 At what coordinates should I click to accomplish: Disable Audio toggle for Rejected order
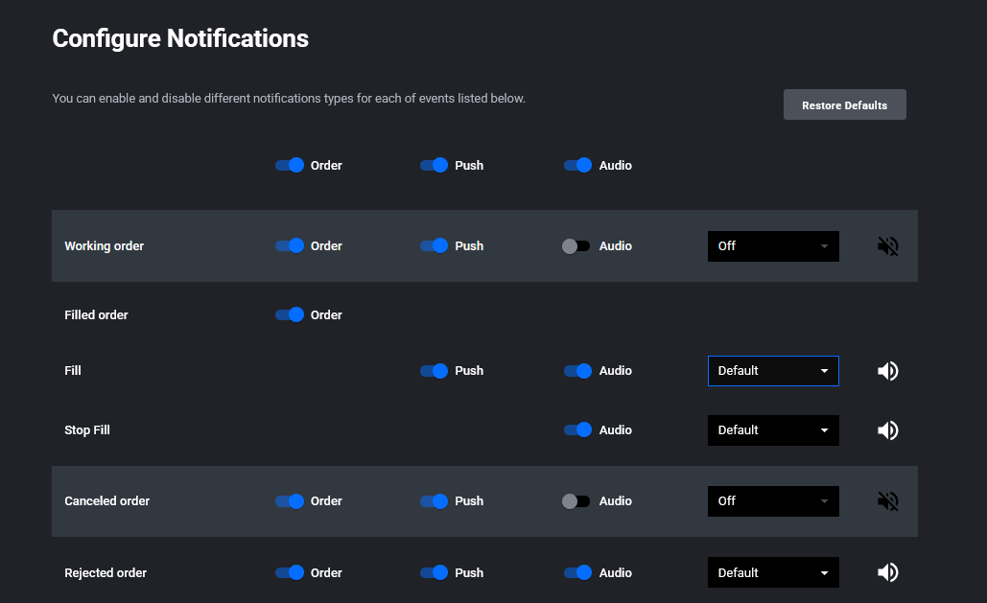pos(577,572)
